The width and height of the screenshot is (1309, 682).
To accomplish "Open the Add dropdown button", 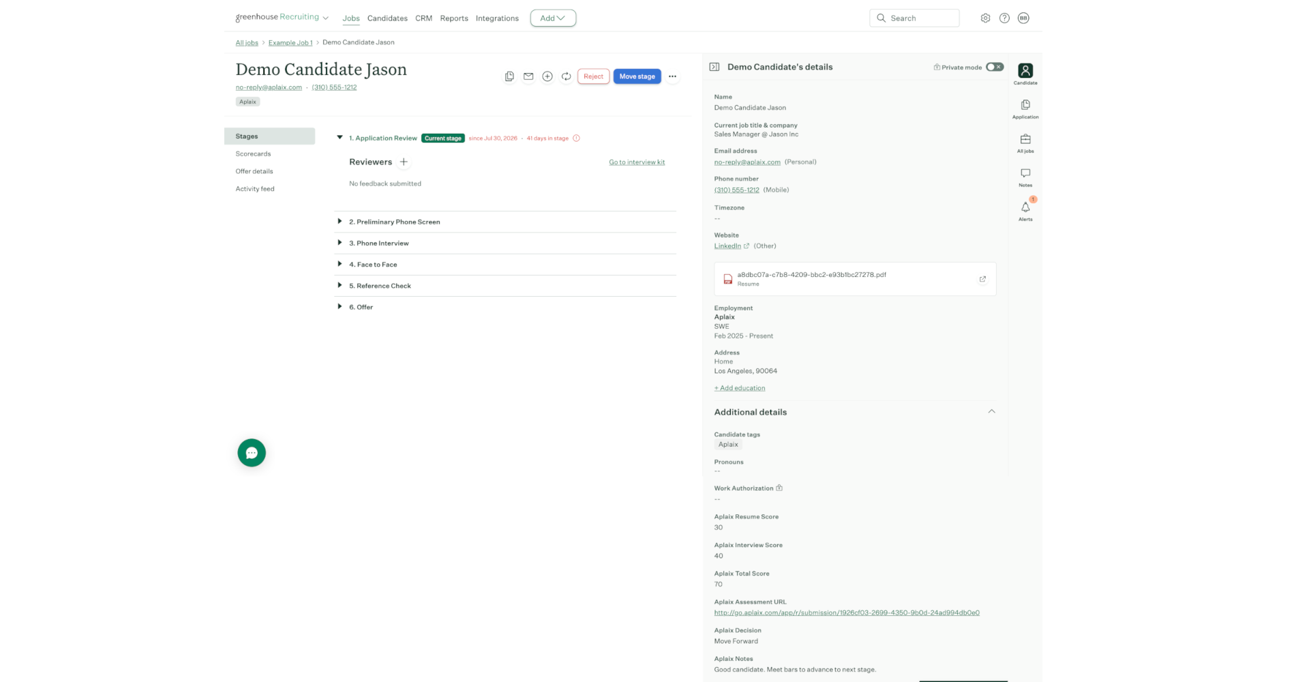I will point(553,18).
